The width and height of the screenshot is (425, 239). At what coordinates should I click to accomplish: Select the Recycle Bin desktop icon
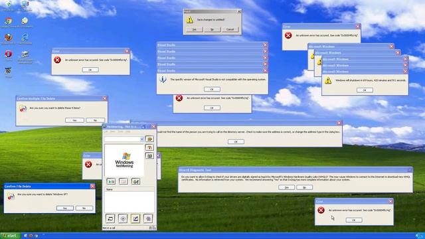(x=8, y=5)
